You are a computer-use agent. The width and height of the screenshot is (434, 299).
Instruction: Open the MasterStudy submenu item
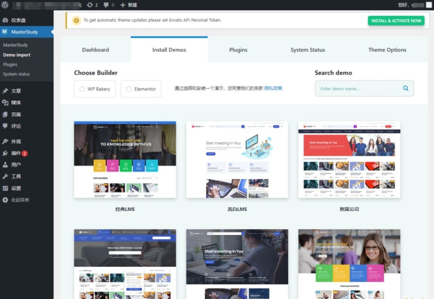(16, 45)
